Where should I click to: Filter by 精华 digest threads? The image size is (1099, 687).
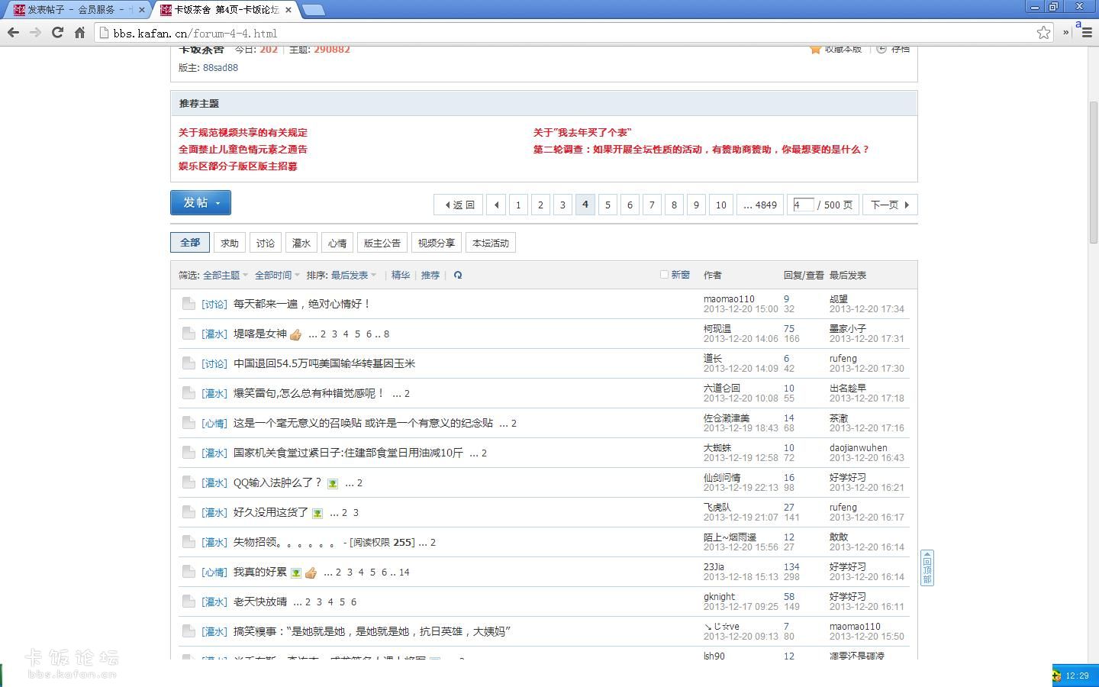pyautogui.click(x=401, y=275)
